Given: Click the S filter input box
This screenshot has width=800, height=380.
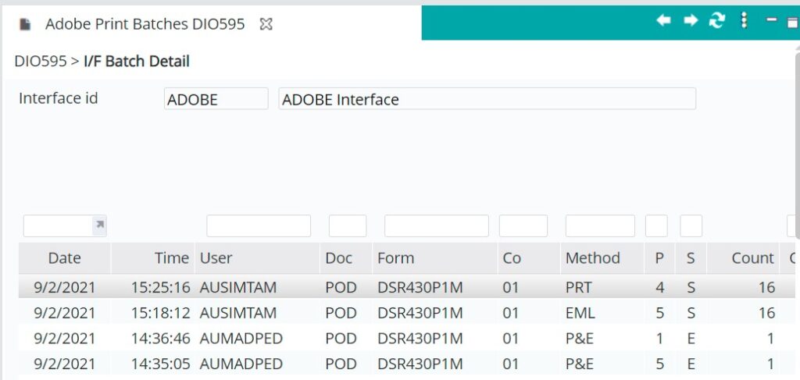Looking at the screenshot, I should [691, 226].
